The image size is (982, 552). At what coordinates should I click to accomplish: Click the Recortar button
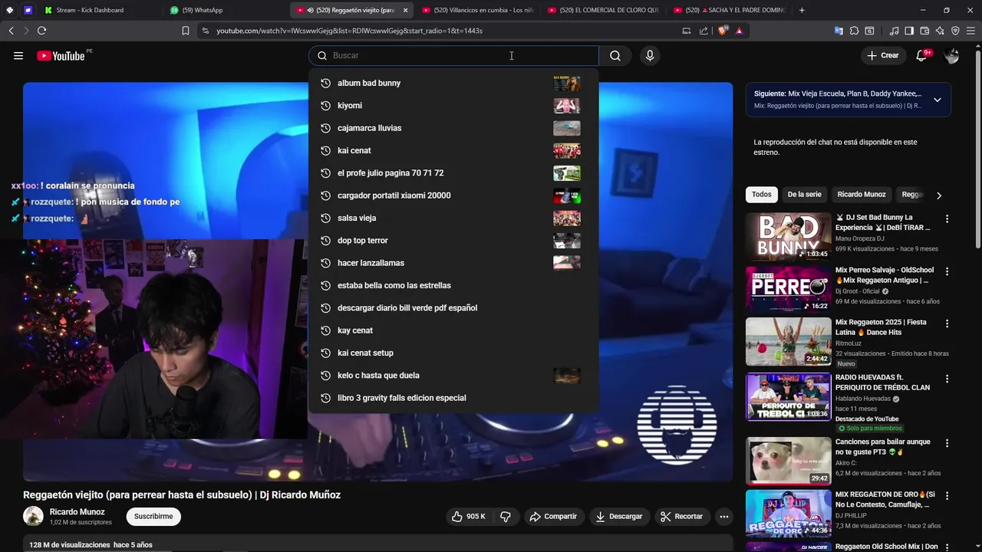[682, 517]
